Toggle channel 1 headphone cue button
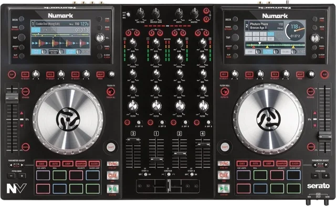Image resolution: width=336 pixels, height=206 pixels. (151, 123)
